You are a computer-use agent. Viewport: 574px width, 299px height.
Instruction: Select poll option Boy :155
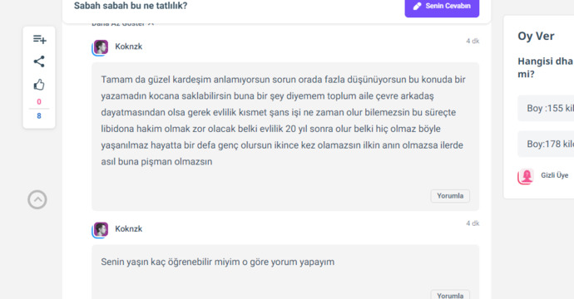(x=546, y=108)
